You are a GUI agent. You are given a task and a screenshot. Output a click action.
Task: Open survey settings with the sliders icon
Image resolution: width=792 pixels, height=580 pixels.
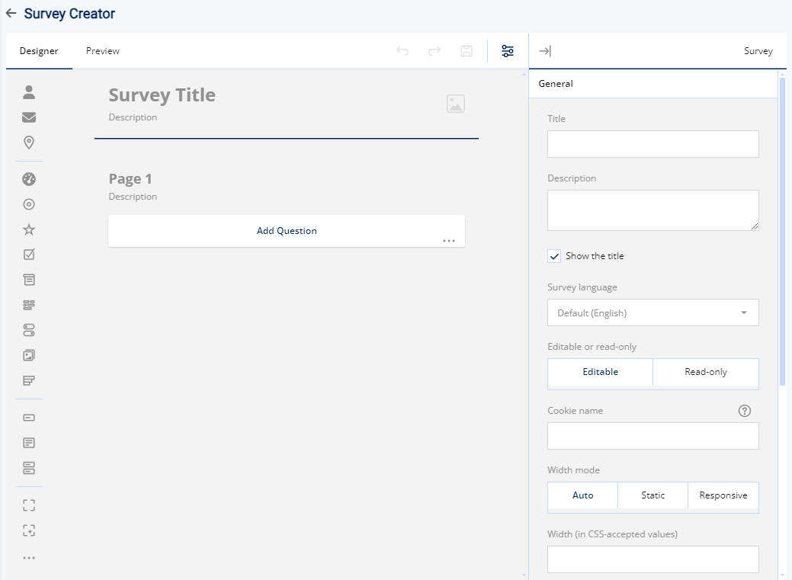(508, 51)
